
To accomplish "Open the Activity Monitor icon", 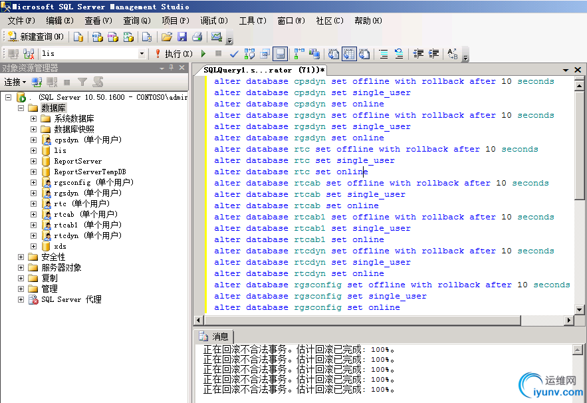I will coord(216,37).
